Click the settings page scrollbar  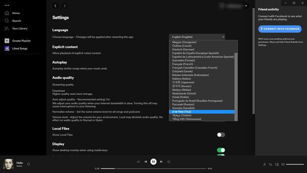pos(253,61)
